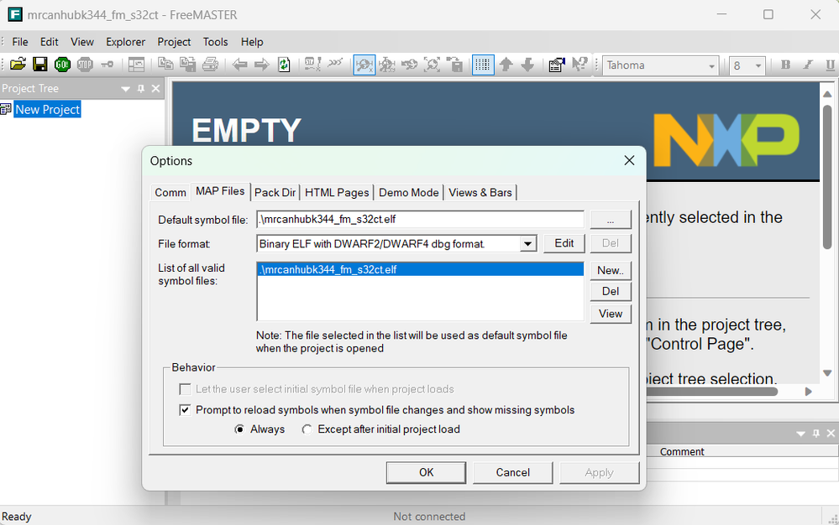Switch to the Pack Dir tab

pos(275,193)
